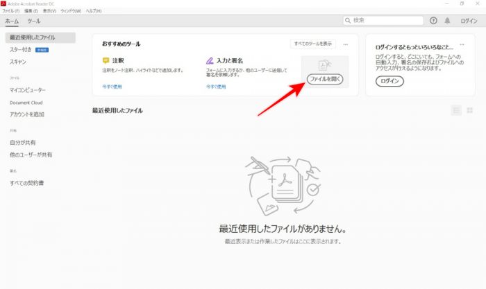
Task: Maximize the Acrobat Reader window
Action: pos(462,3)
